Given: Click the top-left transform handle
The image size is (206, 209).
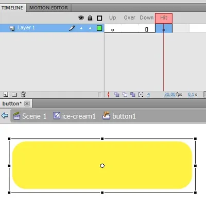Looking at the screenshot, I should [x=9, y=138].
